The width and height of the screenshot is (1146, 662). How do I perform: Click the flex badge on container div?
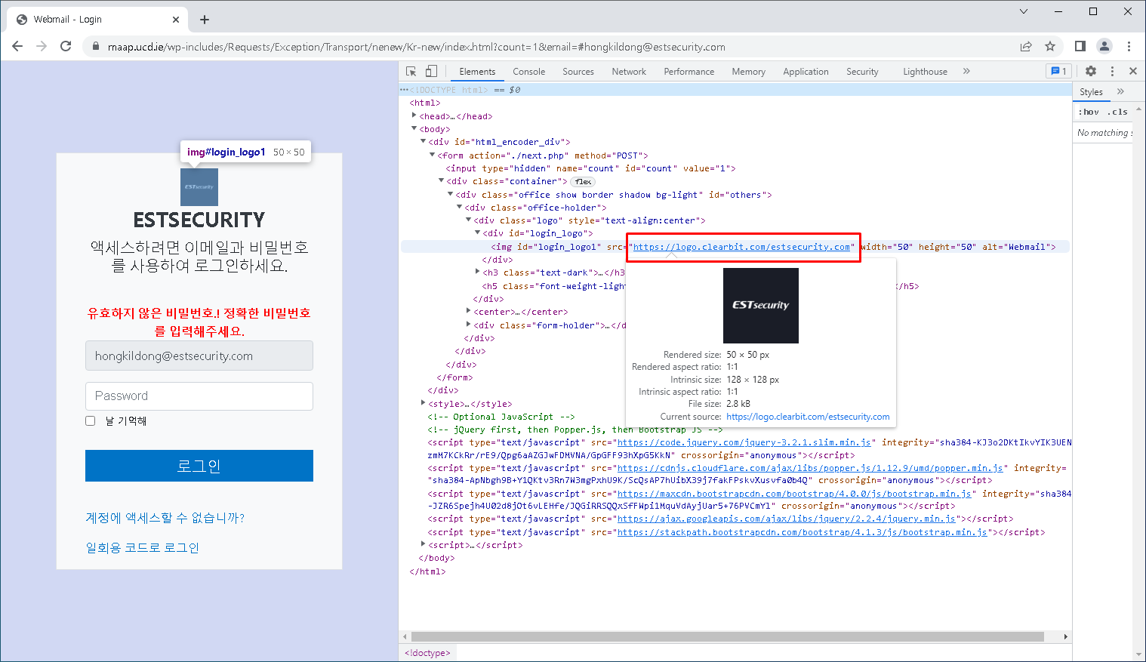pos(583,181)
